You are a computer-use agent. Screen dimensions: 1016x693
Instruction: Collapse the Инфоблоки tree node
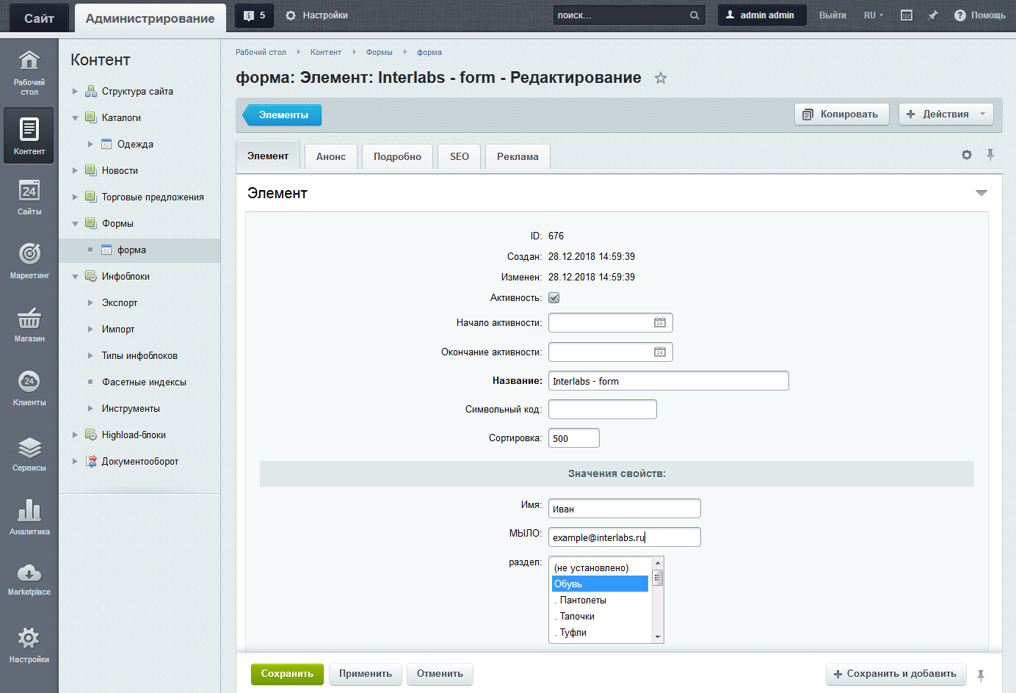pyautogui.click(x=75, y=277)
